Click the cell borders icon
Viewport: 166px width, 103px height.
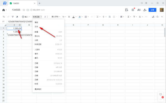[86, 17]
